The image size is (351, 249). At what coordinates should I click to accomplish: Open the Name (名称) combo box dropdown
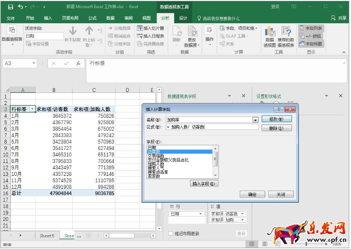click(x=255, y=120)
